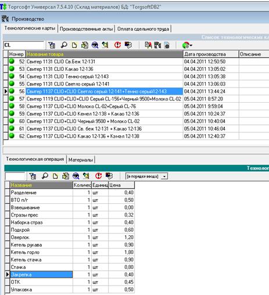Click the eye view icon in upper toolbar

tap(95, 45)
